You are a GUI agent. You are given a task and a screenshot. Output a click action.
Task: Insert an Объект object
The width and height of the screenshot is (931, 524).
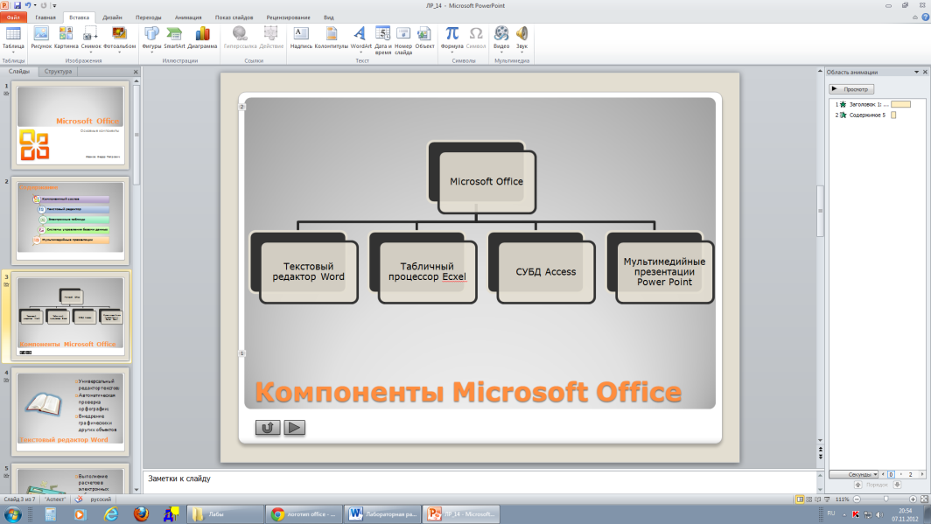tap(424, 38)
